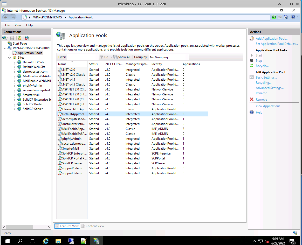Click the create new connection globe icon
This screenshot has height=245, width=302.
click(4, 38)
